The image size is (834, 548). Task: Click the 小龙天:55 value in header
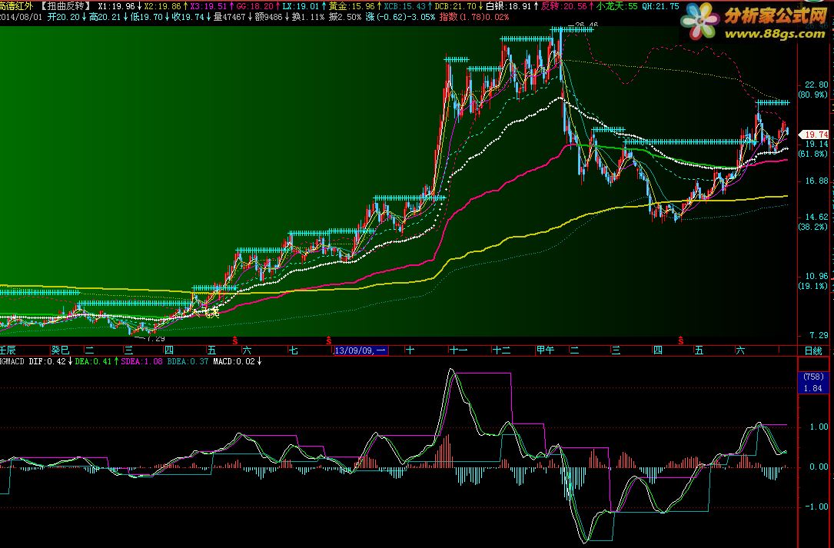click(617, 6)
